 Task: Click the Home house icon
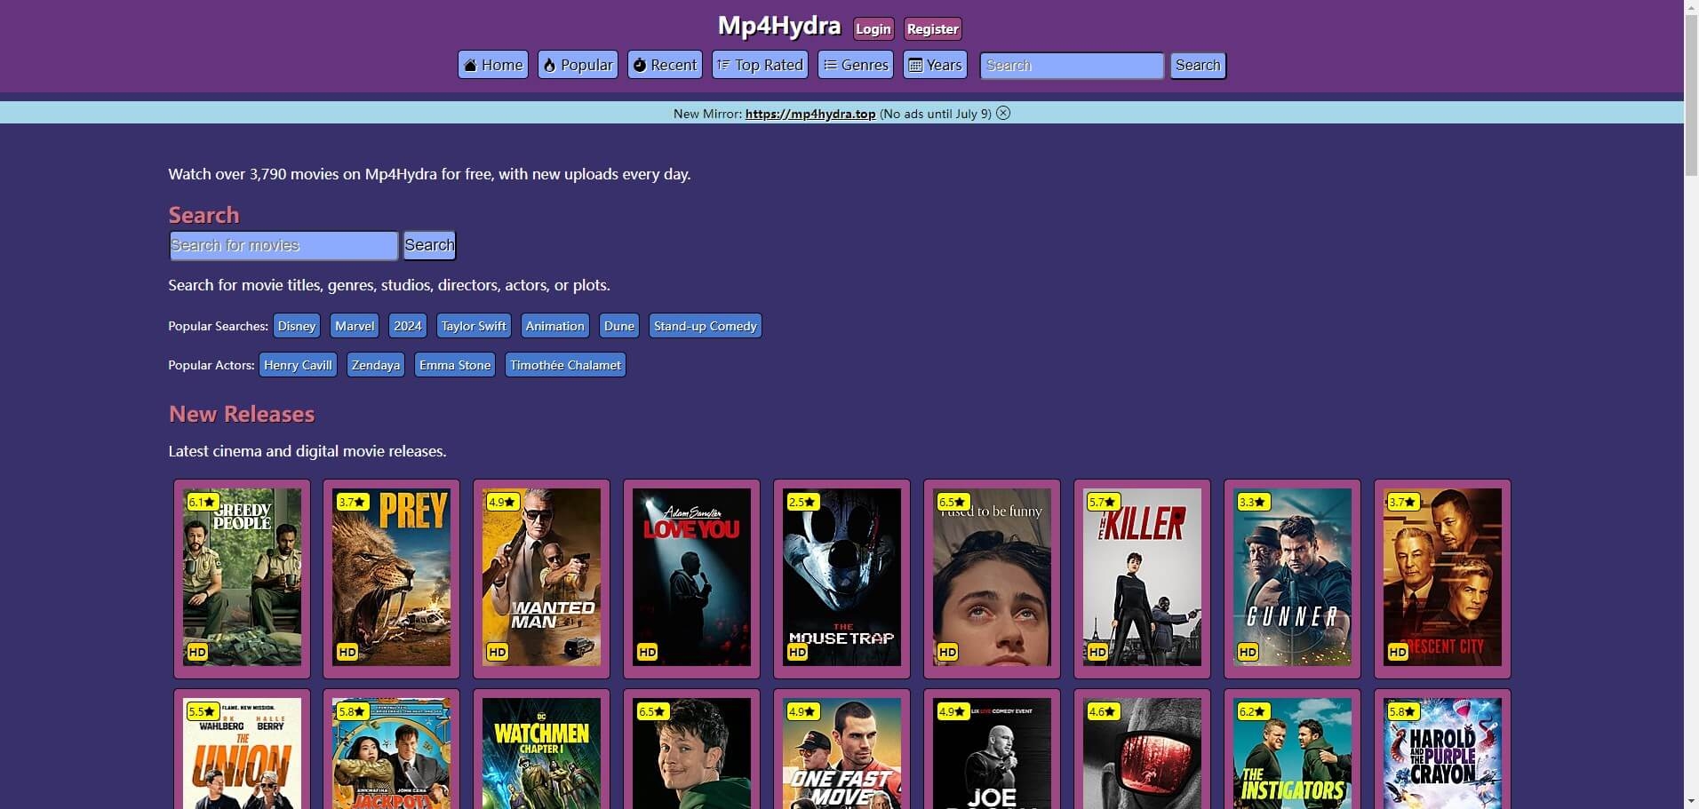click(470, 65)
